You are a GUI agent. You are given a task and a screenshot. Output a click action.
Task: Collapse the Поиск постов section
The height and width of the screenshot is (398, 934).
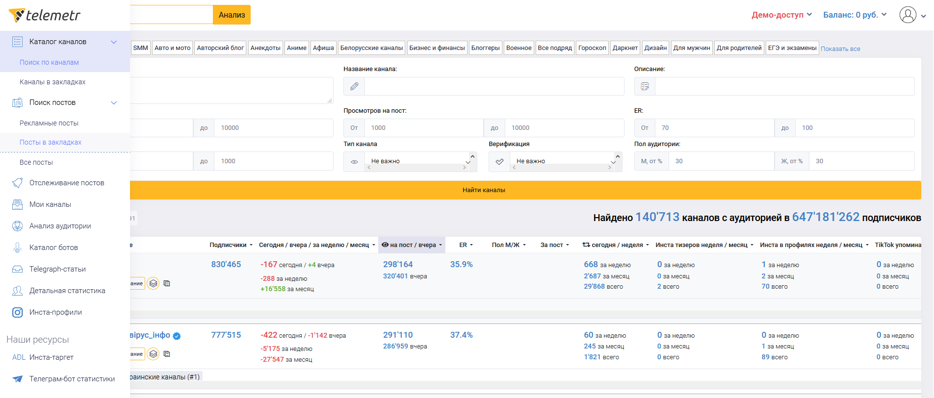114,102
